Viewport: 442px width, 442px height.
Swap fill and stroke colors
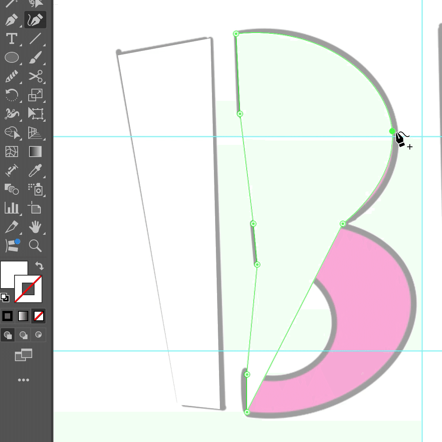point(39,266)
